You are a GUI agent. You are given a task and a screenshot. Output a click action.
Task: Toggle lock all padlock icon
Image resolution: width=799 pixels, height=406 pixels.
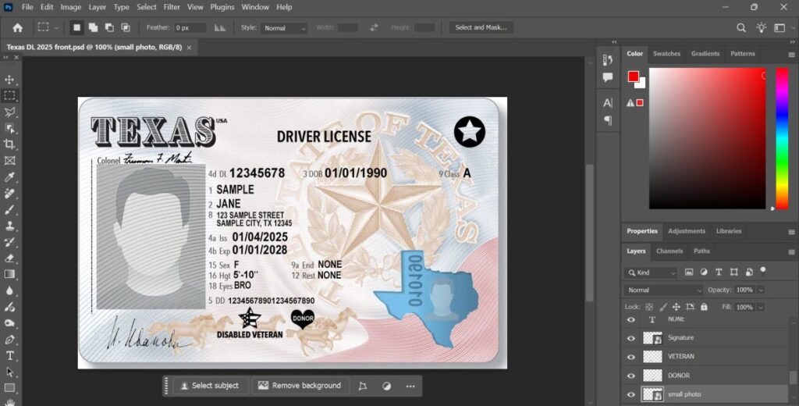point(704,307)
